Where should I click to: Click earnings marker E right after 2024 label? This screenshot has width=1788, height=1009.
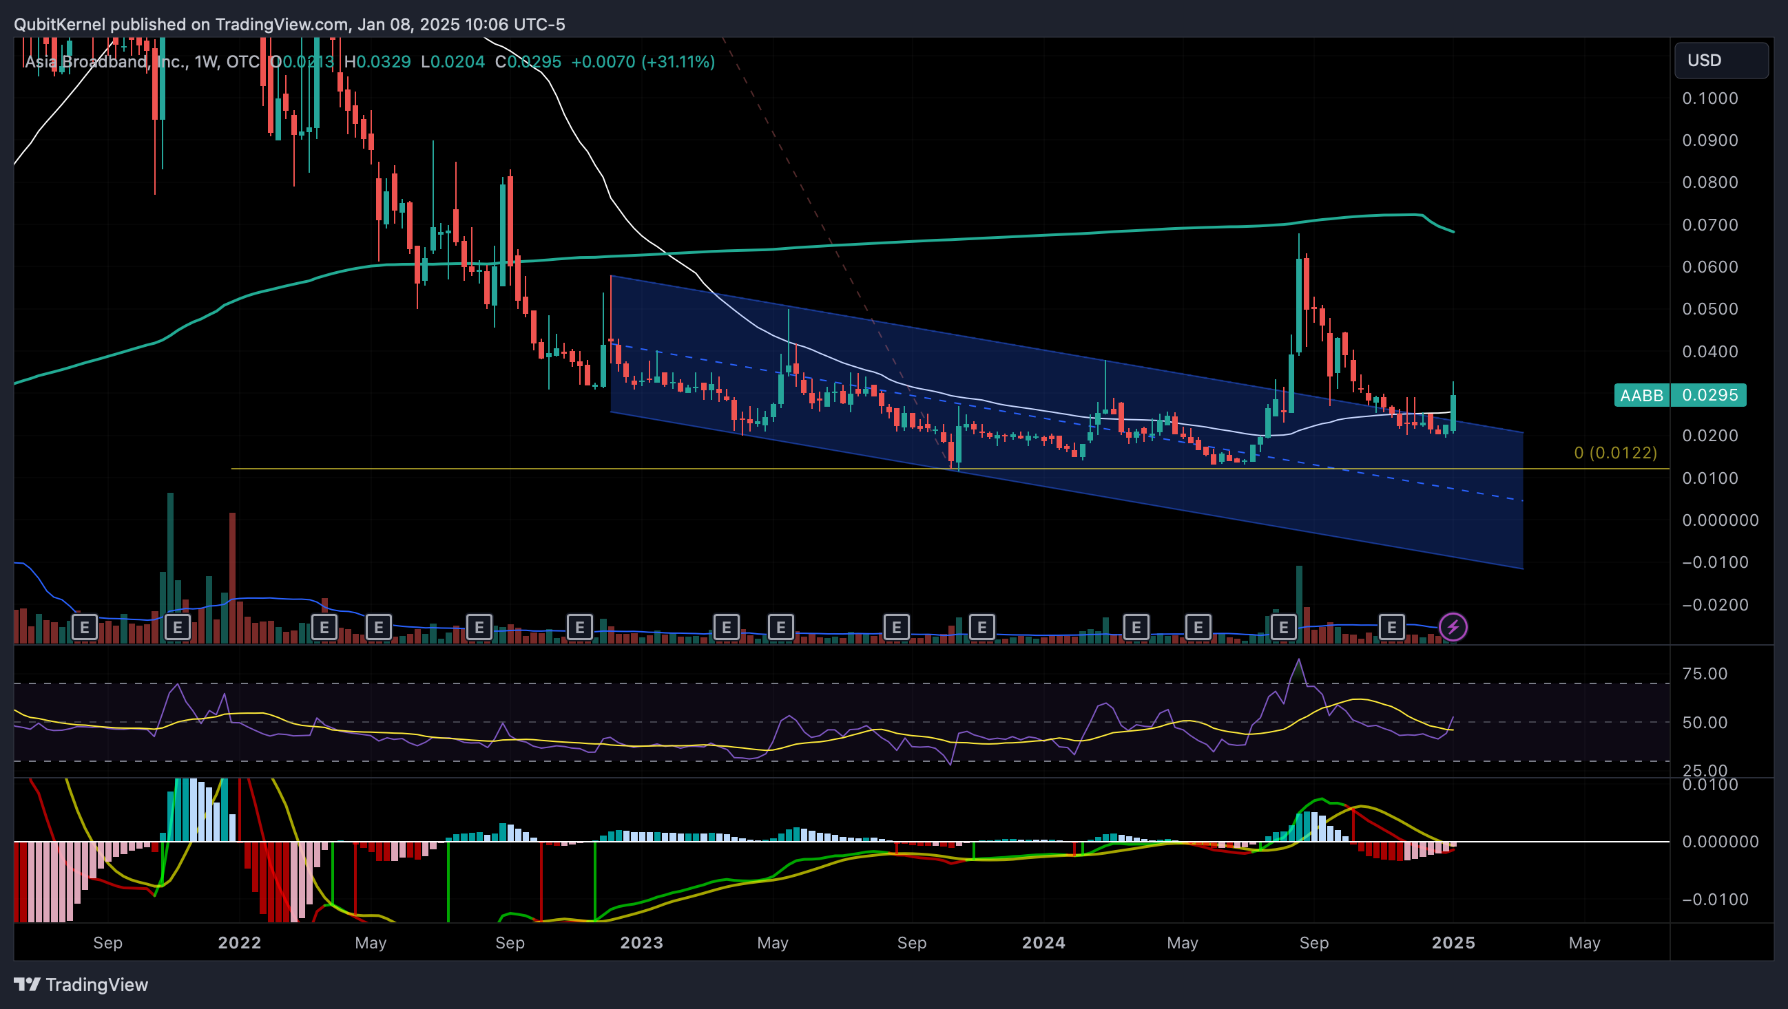pos(1136,628)
